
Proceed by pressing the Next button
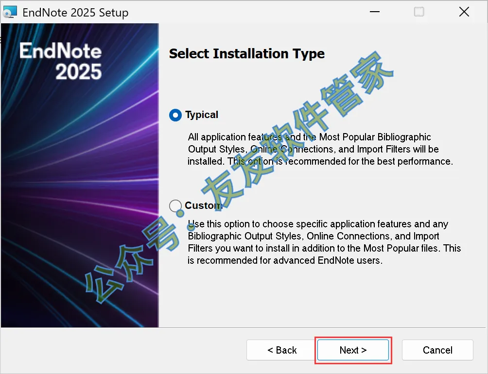(353, 350)
